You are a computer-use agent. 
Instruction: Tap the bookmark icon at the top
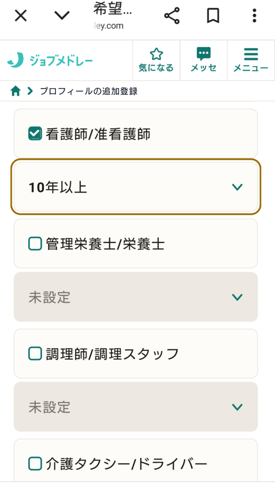(x=212, y=16)
